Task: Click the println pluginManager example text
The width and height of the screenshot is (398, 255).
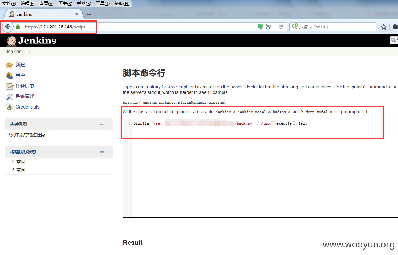Action: point(174,103)
